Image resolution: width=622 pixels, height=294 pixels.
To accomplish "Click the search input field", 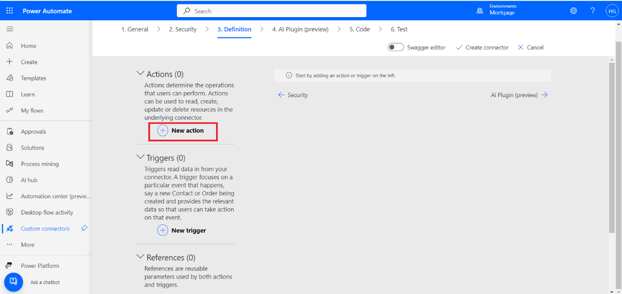I will [x=271, y=11].
